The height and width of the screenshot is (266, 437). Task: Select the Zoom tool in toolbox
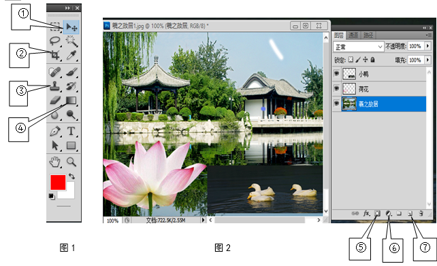tap(71, 161)
